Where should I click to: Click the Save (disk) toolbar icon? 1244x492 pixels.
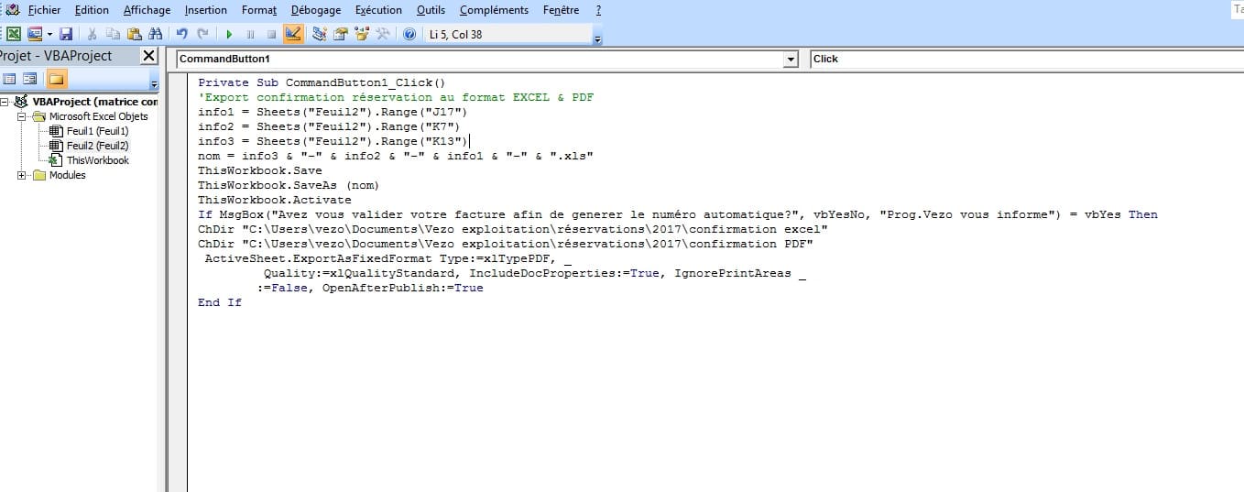coord(66,34)
